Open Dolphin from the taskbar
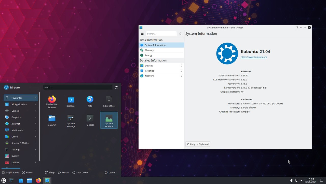Viewport: 326px width, 184px height. 30,180
